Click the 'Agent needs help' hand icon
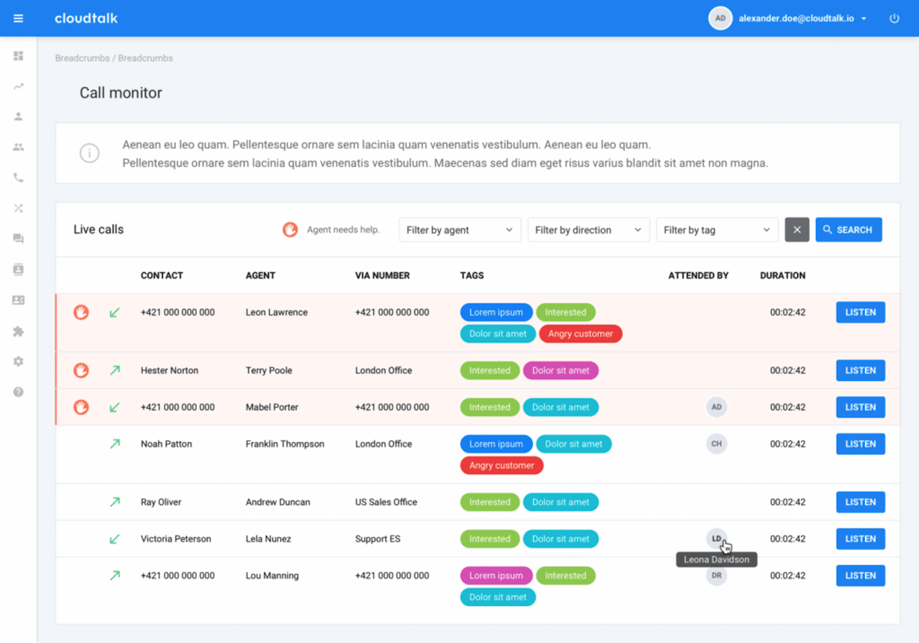 click(x=290, y=229)
